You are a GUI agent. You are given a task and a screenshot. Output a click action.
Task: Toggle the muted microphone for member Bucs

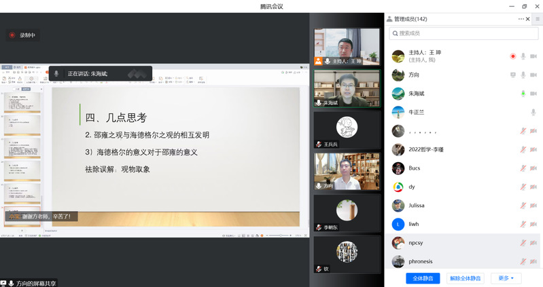click(x=523, y=168)
